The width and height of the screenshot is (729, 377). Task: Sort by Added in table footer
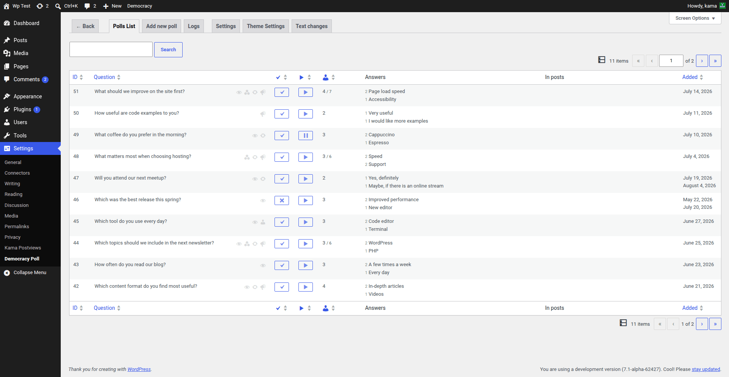[x=693, y=308]
